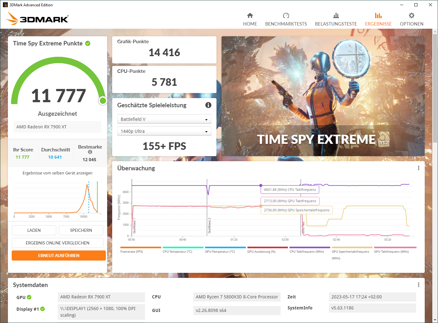Click the scrollbar up arrow
The width and height of the screenshot is (438, 323).
[x=435, y=32]
